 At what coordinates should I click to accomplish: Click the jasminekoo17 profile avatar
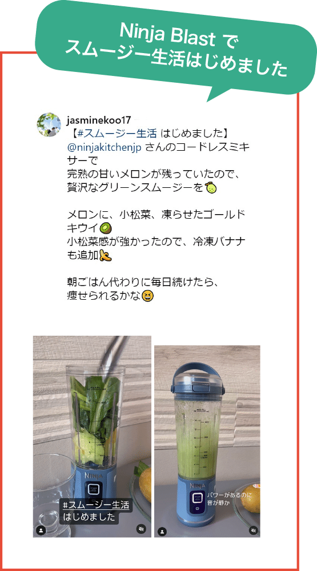pos(49,124)
